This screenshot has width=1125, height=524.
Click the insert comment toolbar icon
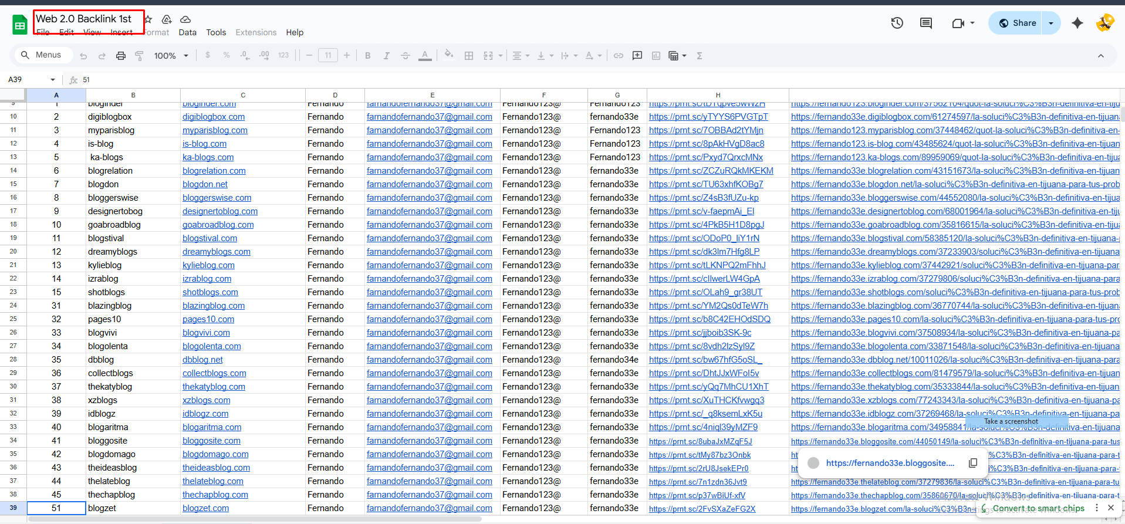(637, 56)
